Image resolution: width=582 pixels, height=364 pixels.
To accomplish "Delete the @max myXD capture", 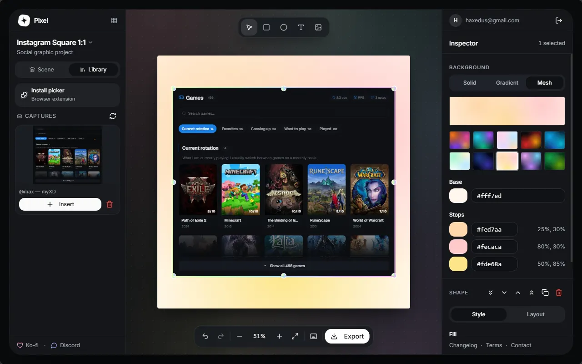I will tap(110, 204).
